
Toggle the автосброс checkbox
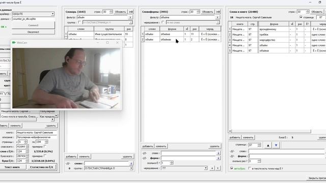232,168
